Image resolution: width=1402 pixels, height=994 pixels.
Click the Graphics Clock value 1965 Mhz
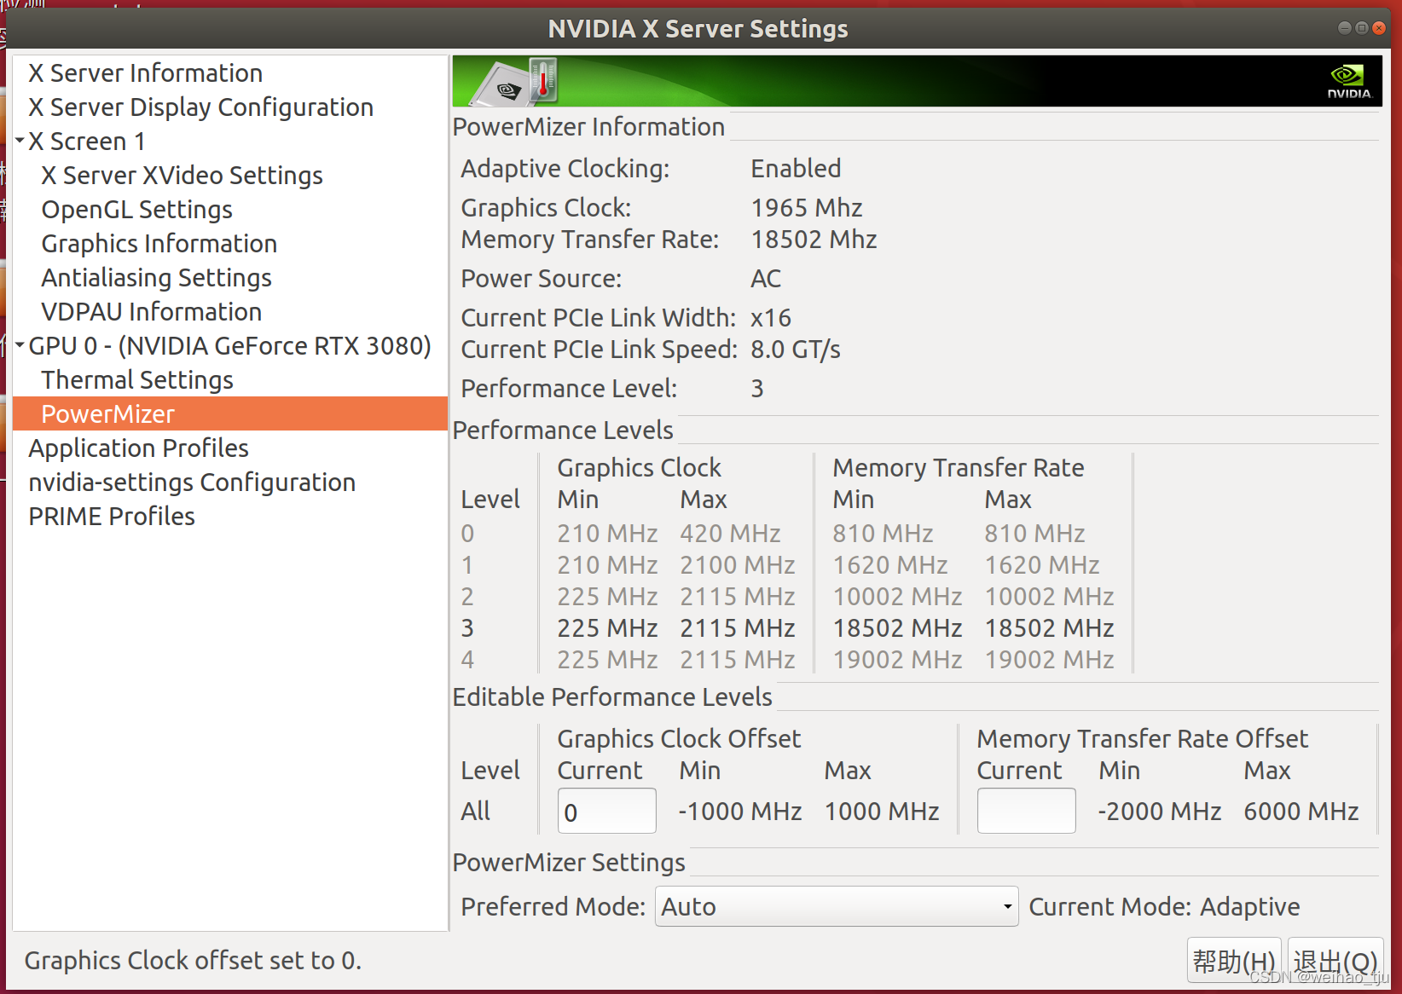click(806, 208)
